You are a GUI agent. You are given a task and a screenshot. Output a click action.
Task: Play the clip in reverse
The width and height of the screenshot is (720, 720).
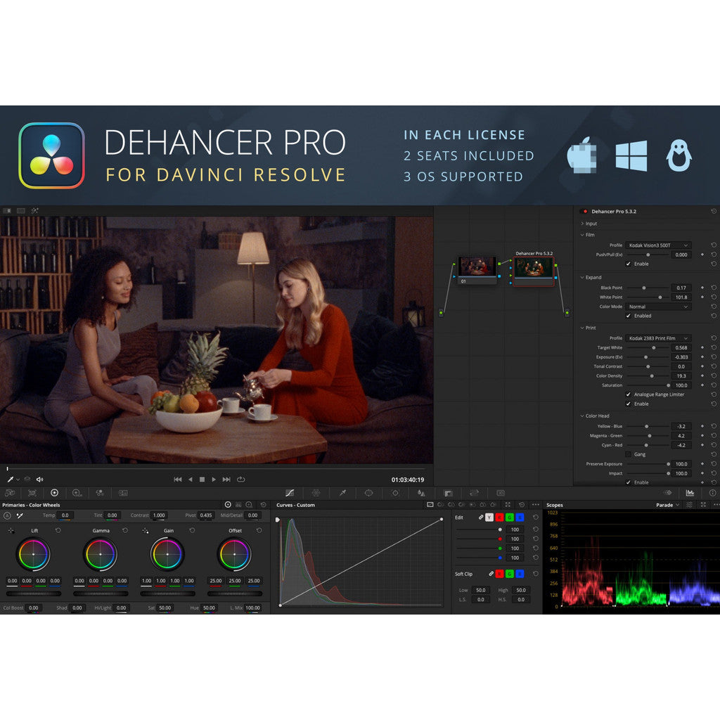[x=191, y=480]
